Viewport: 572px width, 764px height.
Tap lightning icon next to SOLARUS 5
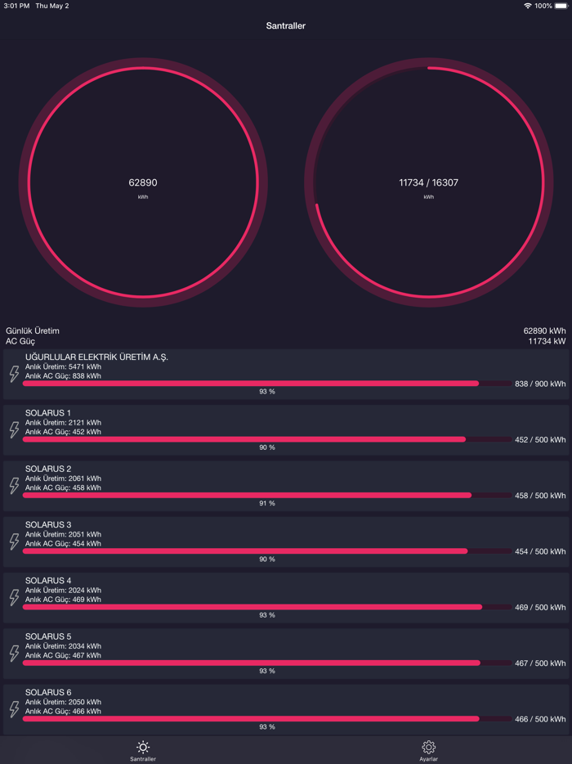(15, 654)
